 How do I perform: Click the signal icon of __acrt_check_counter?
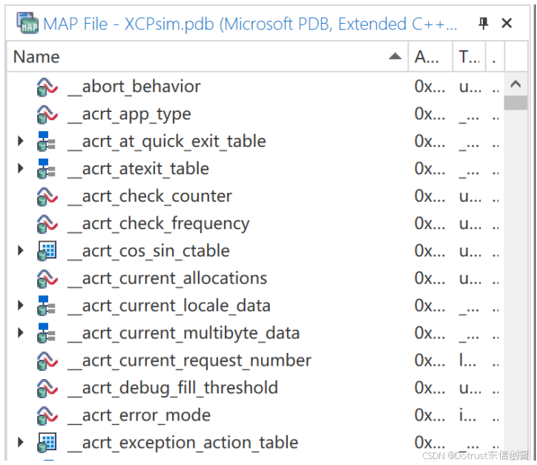(x=47, y=197)
